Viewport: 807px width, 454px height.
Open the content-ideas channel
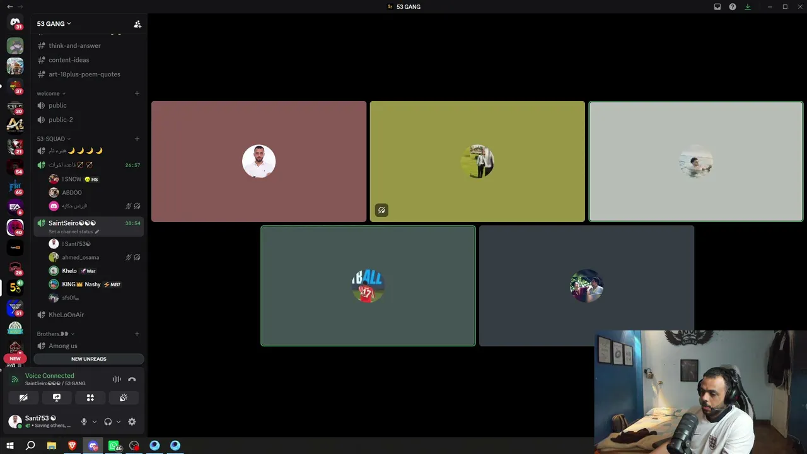[88, 60]
